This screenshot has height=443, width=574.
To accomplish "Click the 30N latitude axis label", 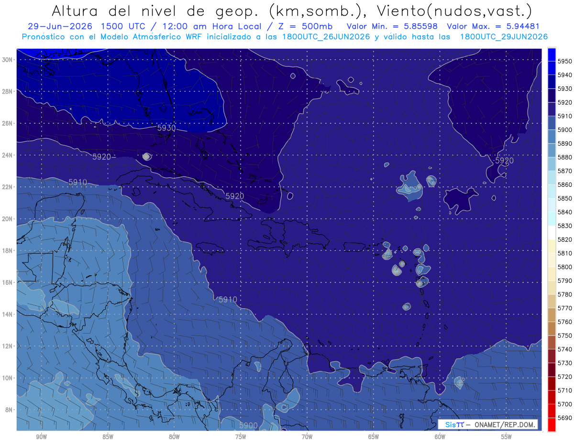I will pos(7,60).
